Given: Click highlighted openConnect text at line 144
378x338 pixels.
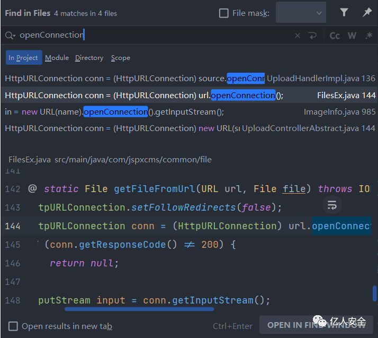Looking at the screenshot, I should coord(341,226).
